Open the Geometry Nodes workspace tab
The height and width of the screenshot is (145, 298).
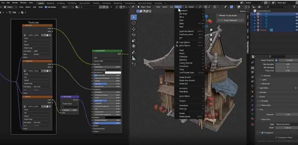[x=144, y=3]
